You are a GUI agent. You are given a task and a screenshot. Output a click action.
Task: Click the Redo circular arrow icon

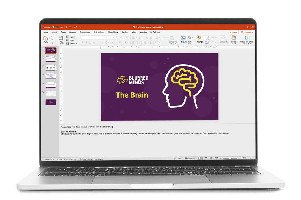point(76,27)
